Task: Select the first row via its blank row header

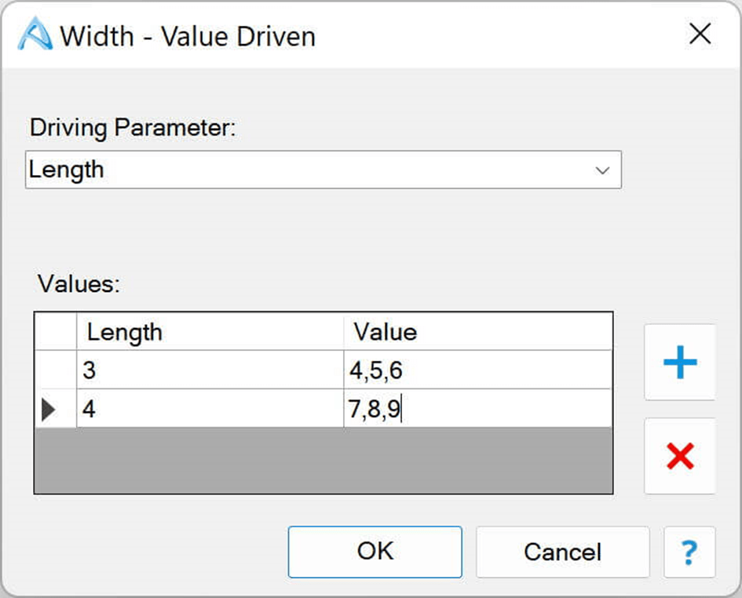Action: point(56,370)
